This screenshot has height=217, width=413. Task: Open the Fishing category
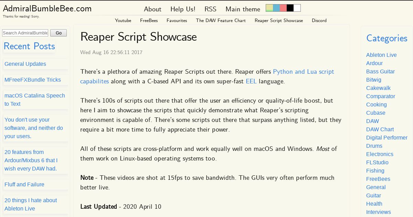point(375,171)
